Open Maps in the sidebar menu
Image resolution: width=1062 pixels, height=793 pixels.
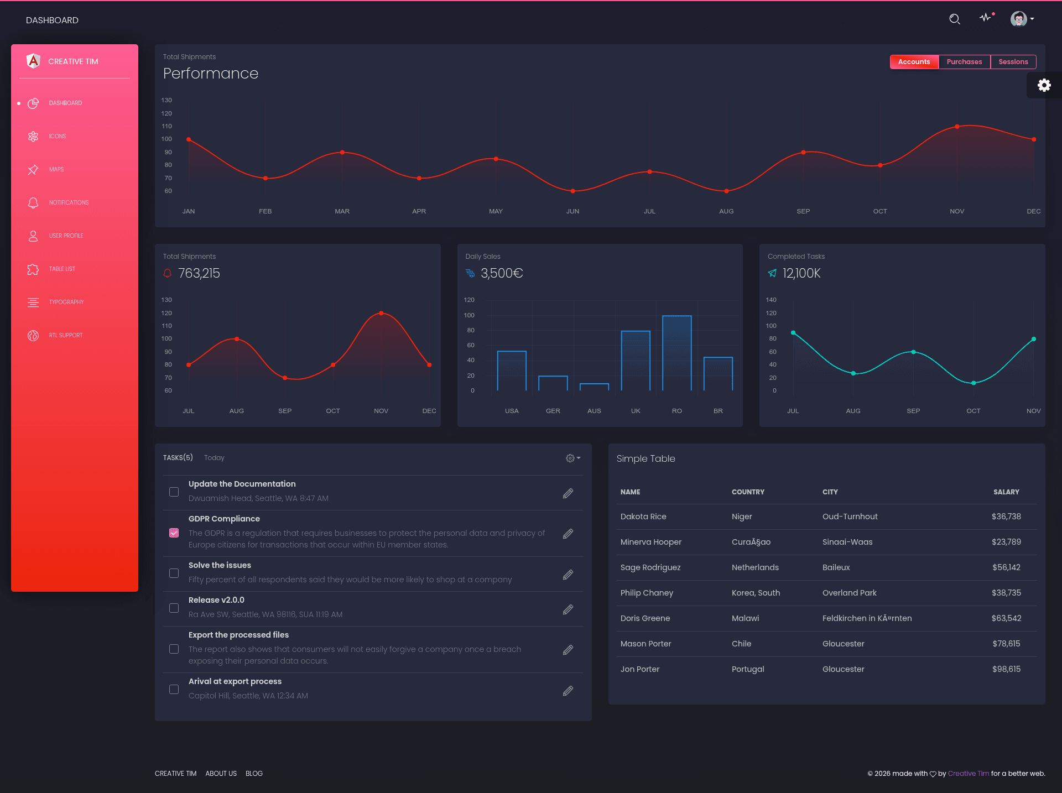[75, 169]
